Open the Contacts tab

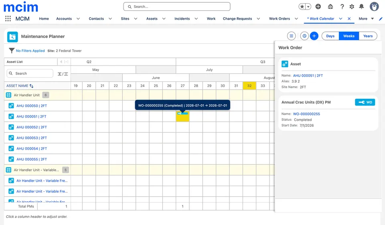pyautogui.click(x=96, y=19)
